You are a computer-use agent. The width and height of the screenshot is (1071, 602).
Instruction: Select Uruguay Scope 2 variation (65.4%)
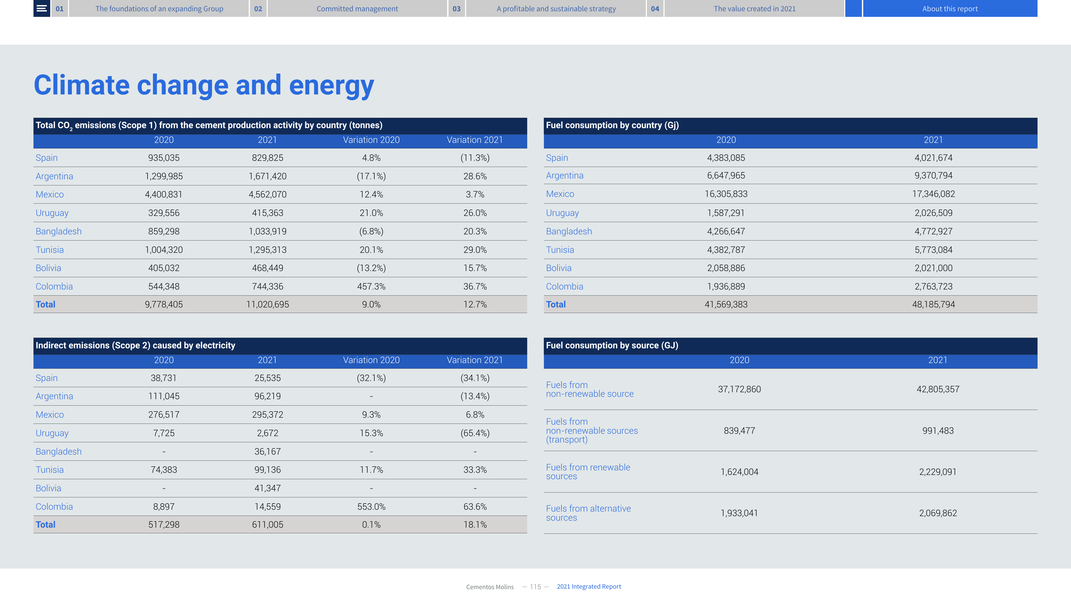tap(475, 433)
